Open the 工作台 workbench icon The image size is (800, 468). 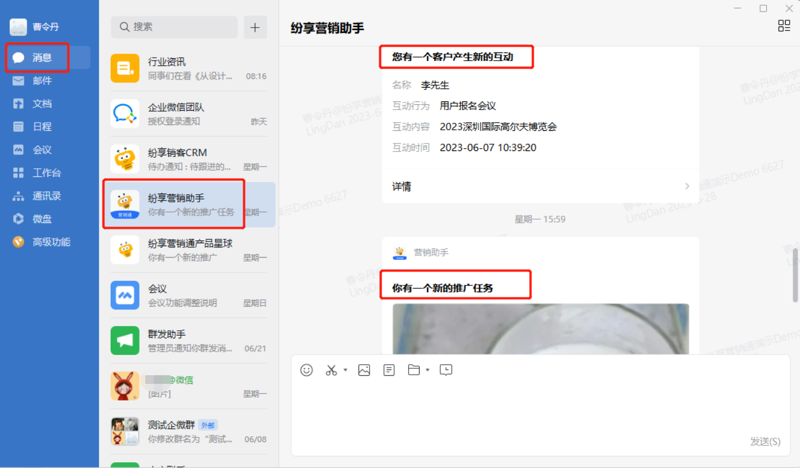[18, 173]
